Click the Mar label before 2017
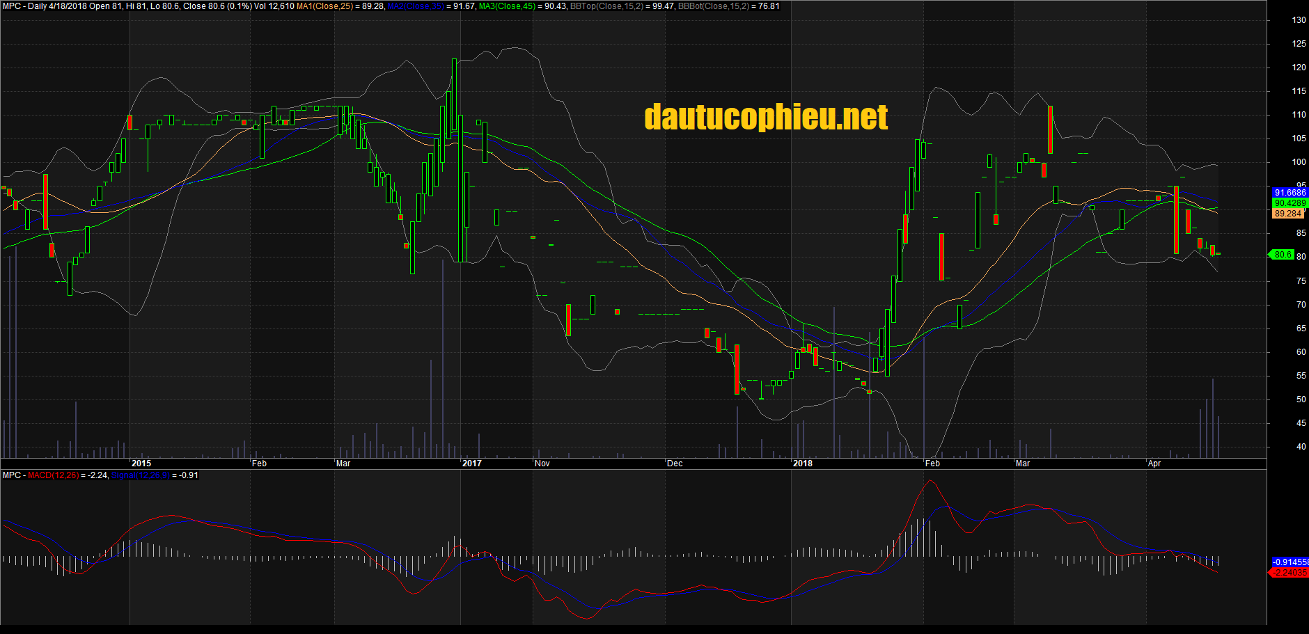 [x=343, y=463]
